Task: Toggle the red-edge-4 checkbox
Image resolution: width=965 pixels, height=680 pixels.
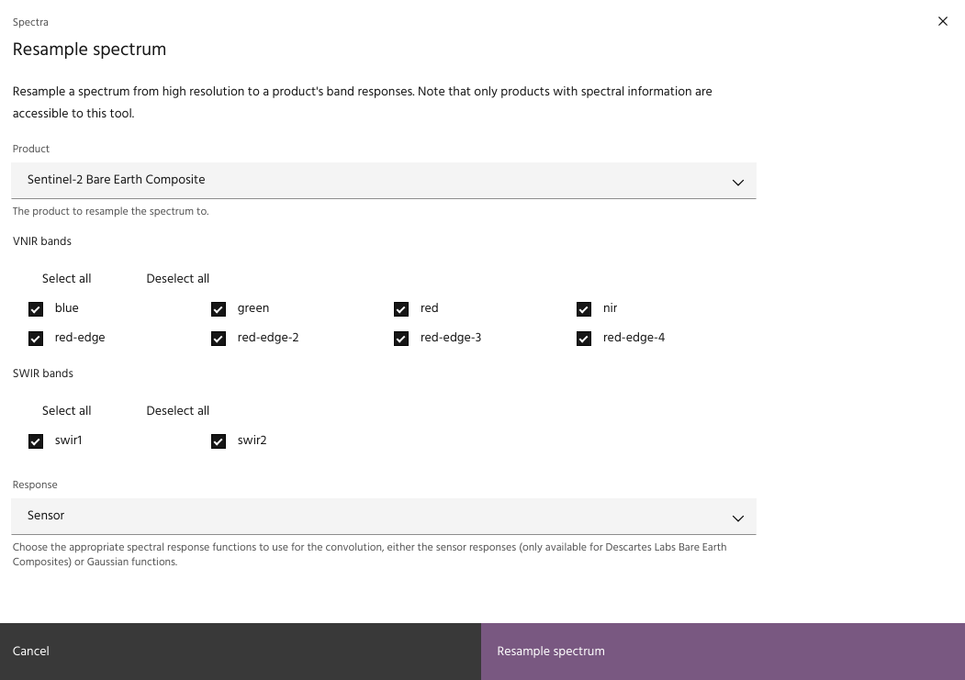Action: point(584,339)
